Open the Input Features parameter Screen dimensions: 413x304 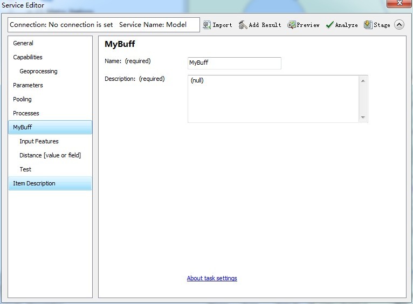39,141
